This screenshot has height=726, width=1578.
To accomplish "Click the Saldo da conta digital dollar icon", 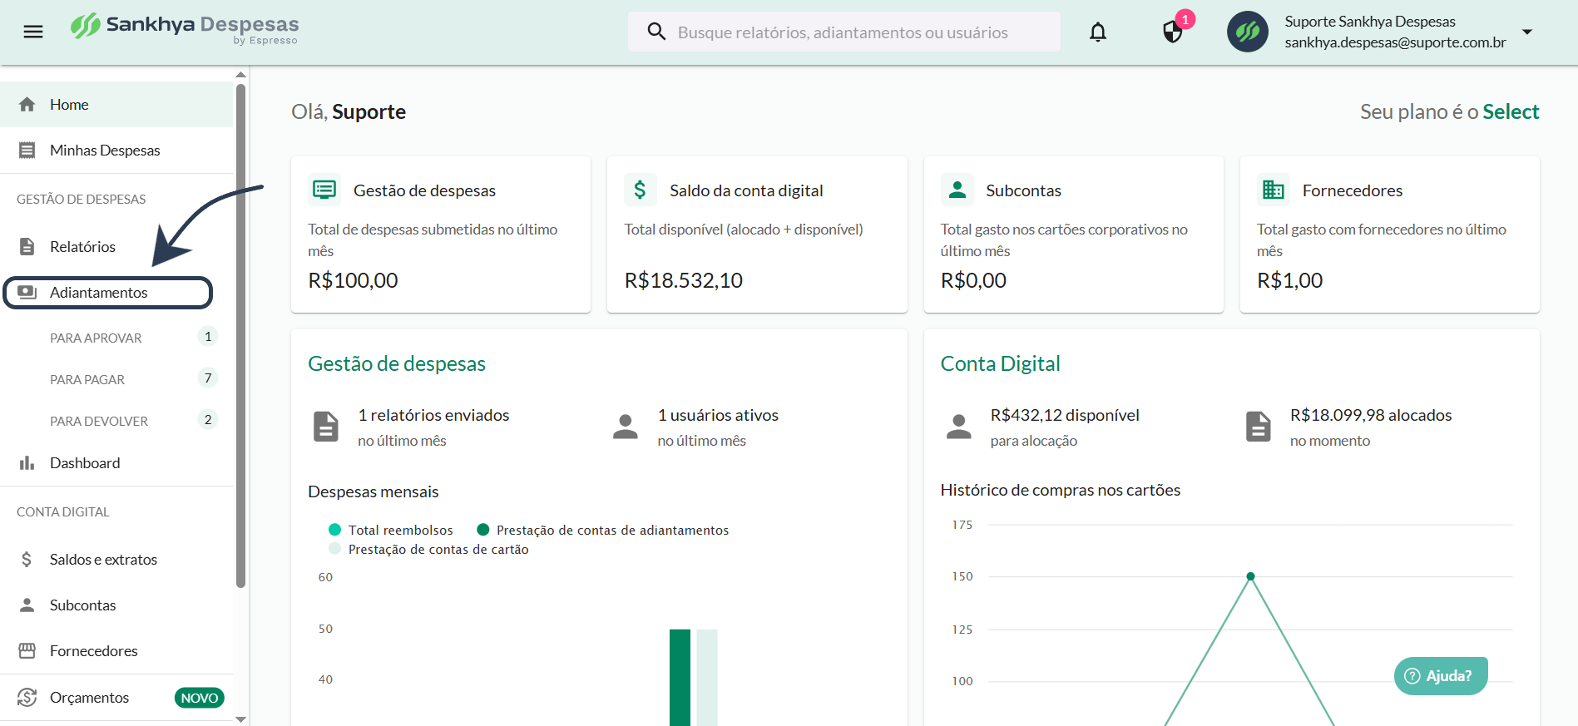I will (641, 190).
